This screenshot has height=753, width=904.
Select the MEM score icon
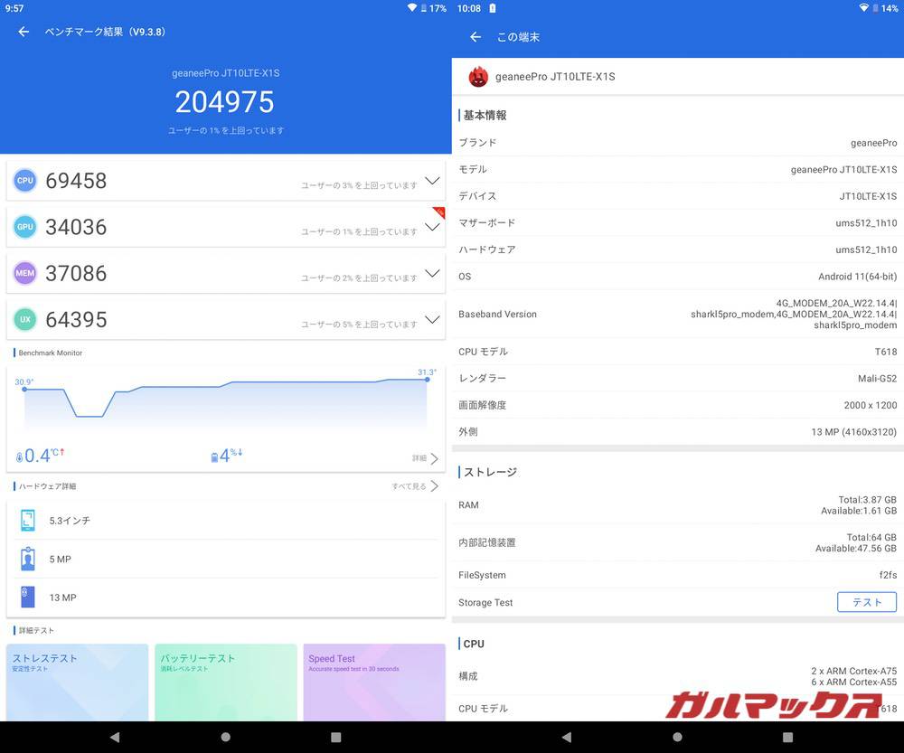coord(24,273)
